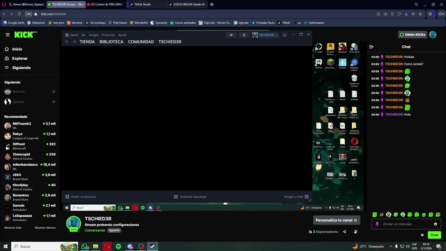Click Personaliza tu canal button
Screen dimensions: 446x251
337,220
